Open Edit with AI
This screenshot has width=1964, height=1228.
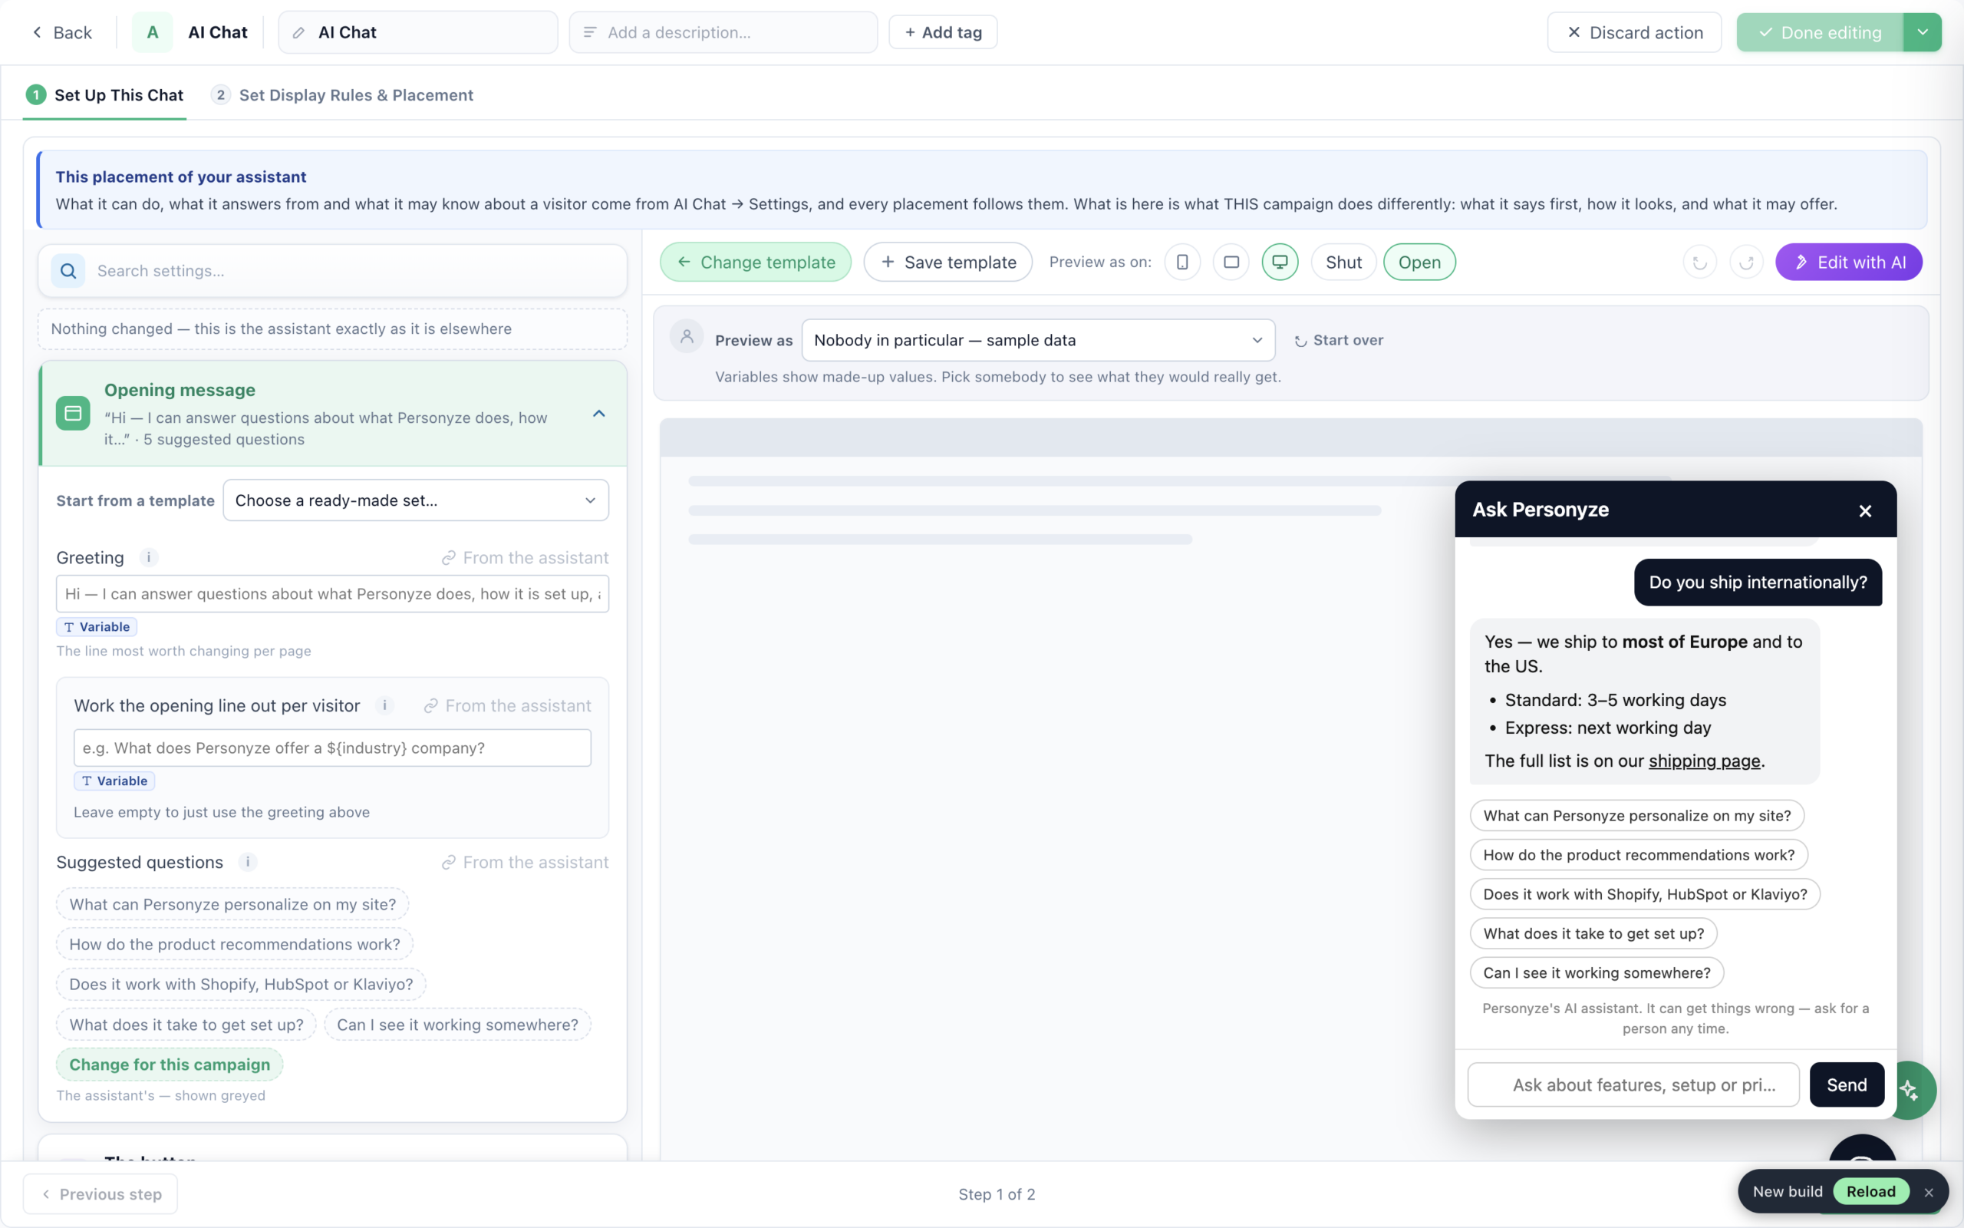tap(1849, 262)
